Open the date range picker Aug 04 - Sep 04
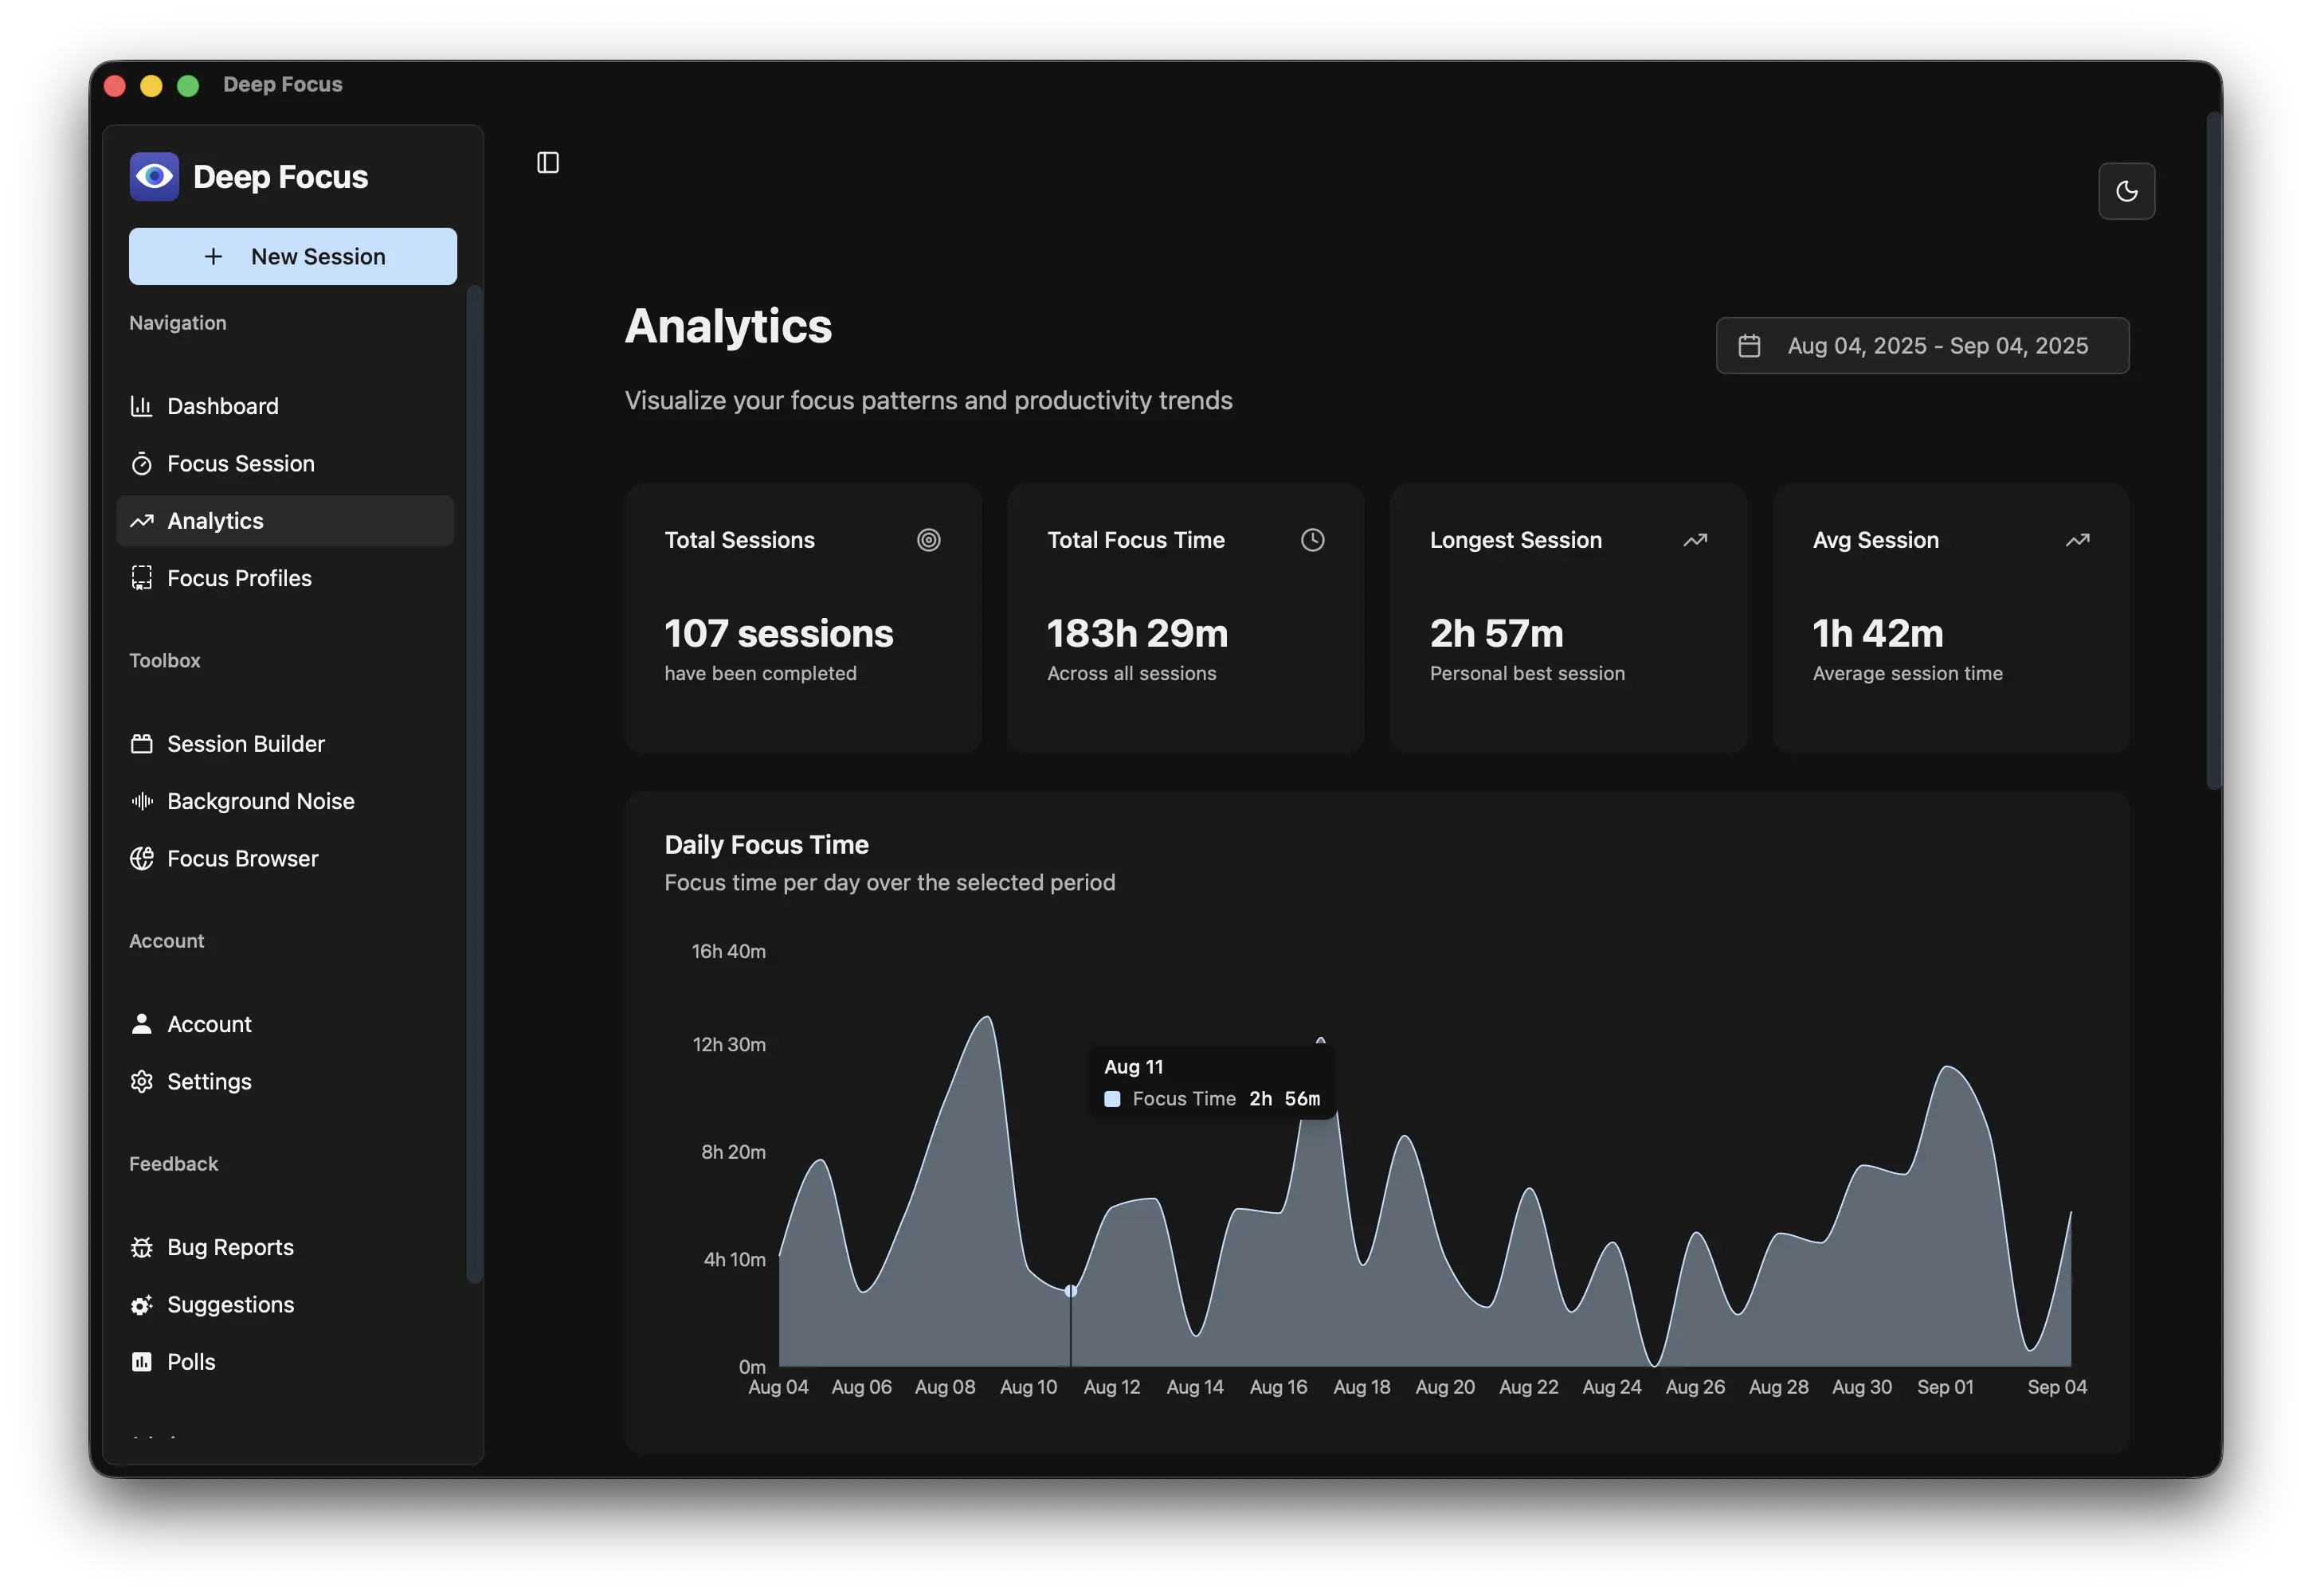 click(x=1922, y=346)
